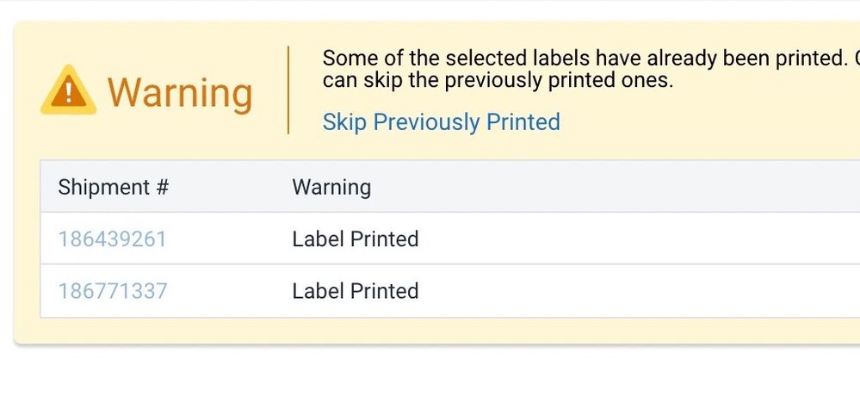
Task: Click the orange "Warning" heading text
Action: 179,92
